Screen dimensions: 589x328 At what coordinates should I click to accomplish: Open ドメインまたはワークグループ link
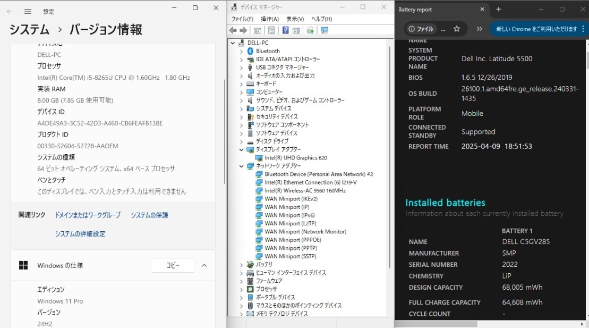tap(88, 215)
